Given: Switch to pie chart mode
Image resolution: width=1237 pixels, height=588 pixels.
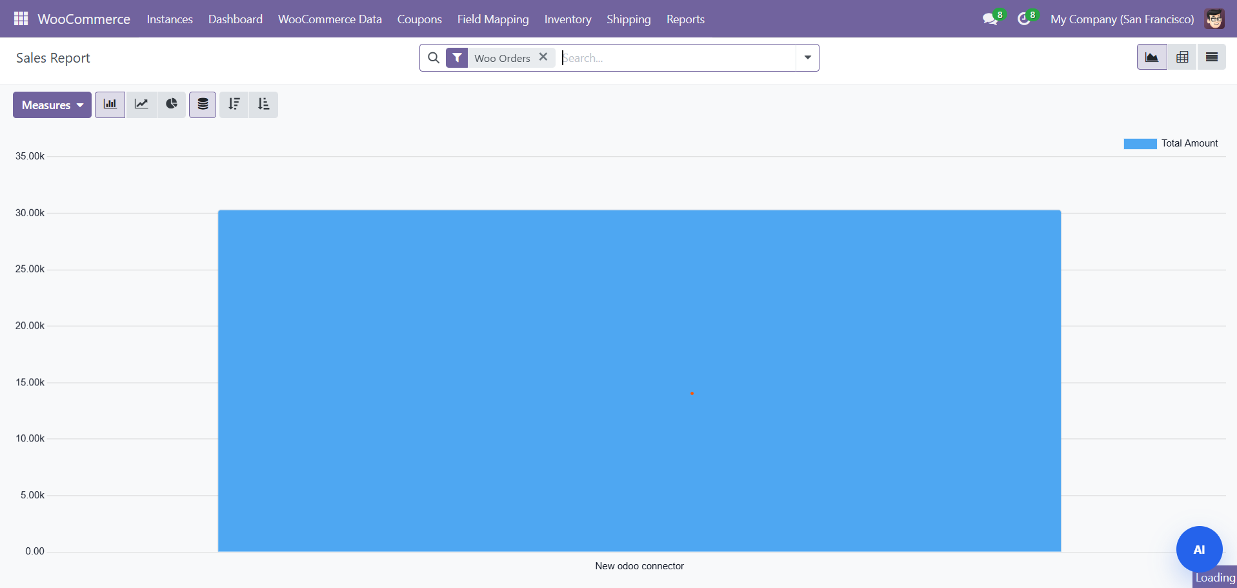Looking at the screenshot, I should [172, 105].
